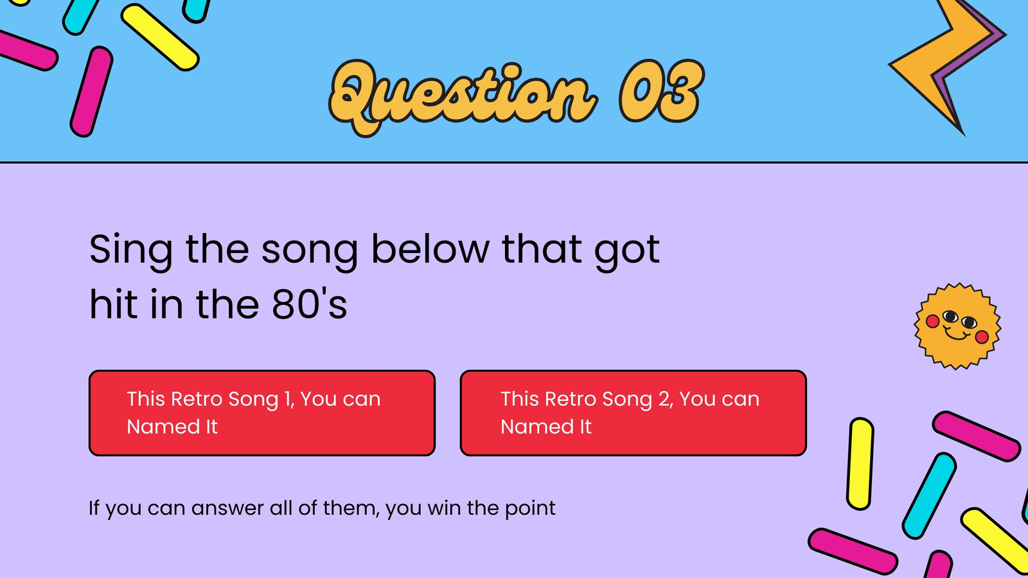Select the 'This Retro Song 2' red button

point(634,413)
